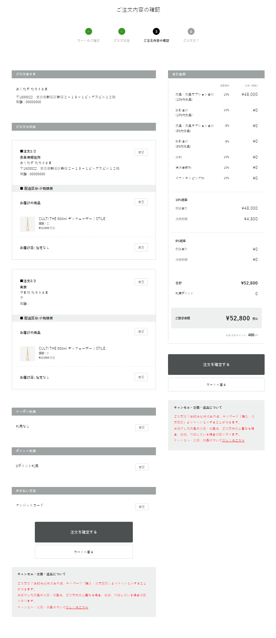Click 変更 button beside 注文2/2 address

pyautogui.click(x=141, y=282)
